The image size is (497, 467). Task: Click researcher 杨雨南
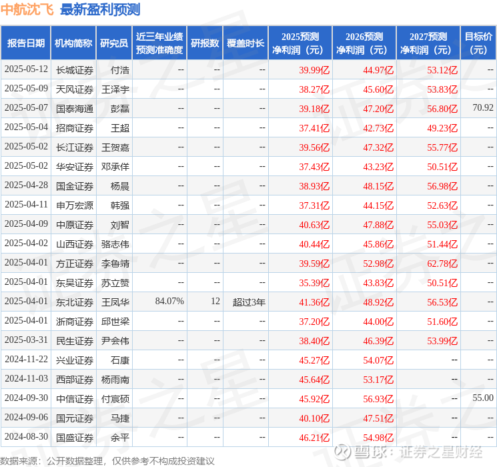[x=115, y=380]
